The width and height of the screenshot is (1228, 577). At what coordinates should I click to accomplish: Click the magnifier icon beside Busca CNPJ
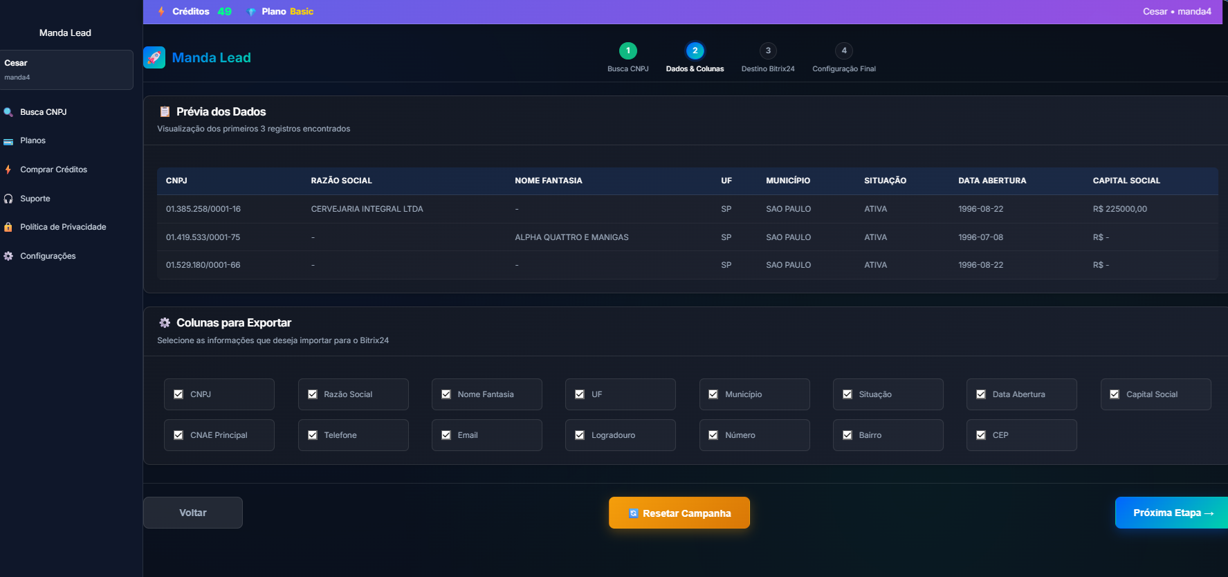[x=8, y=112]
